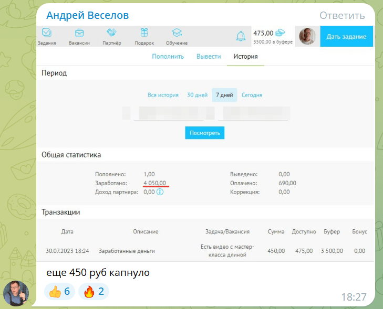Click Ответить to reply to message
This screenshot has height=309, width=383.
pos(342,15)
